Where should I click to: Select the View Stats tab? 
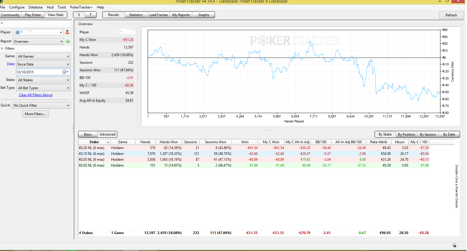pyautogui.click(x=56, y=15)
